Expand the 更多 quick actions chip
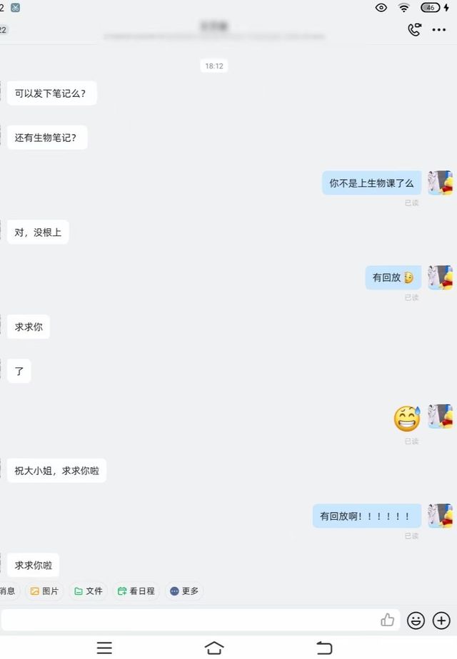Viewport: 457px width, 659px height. 184,591
